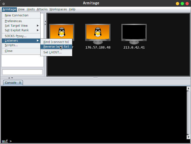Expand Set Target View submenu
The image size is (191, 144).
[x=21, y=26]
